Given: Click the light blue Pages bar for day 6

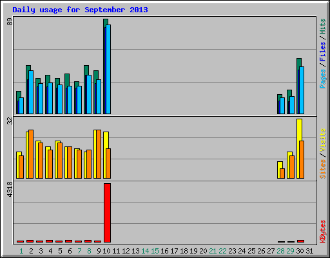Looking at the screenshot, I should (x=70, y=100).
